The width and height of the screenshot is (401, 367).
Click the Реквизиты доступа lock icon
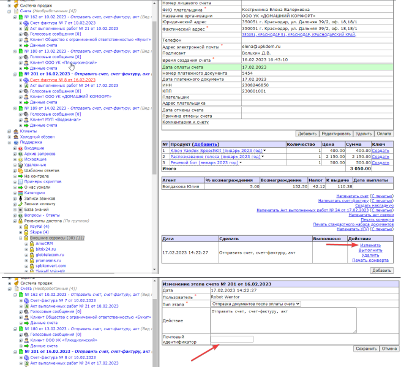(20, 221)
